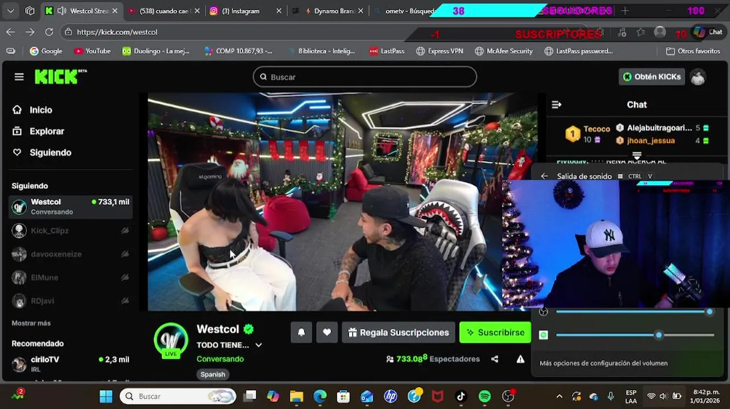Show hidden system tray icons chevron

point(559,397)
